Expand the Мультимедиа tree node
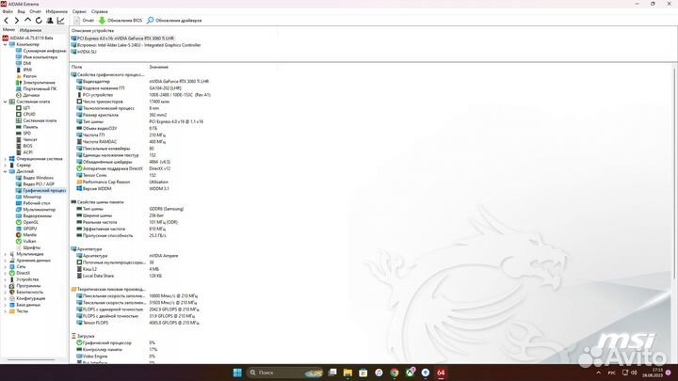 (x=6, y=254)
